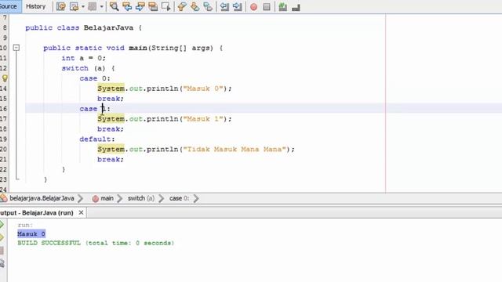
Task: Stop Macro Recording square icon
Action: [x=267, y=7]
